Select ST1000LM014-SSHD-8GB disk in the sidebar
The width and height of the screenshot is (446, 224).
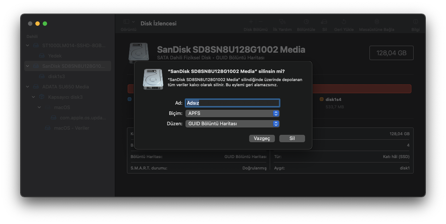tap(68, 45)
